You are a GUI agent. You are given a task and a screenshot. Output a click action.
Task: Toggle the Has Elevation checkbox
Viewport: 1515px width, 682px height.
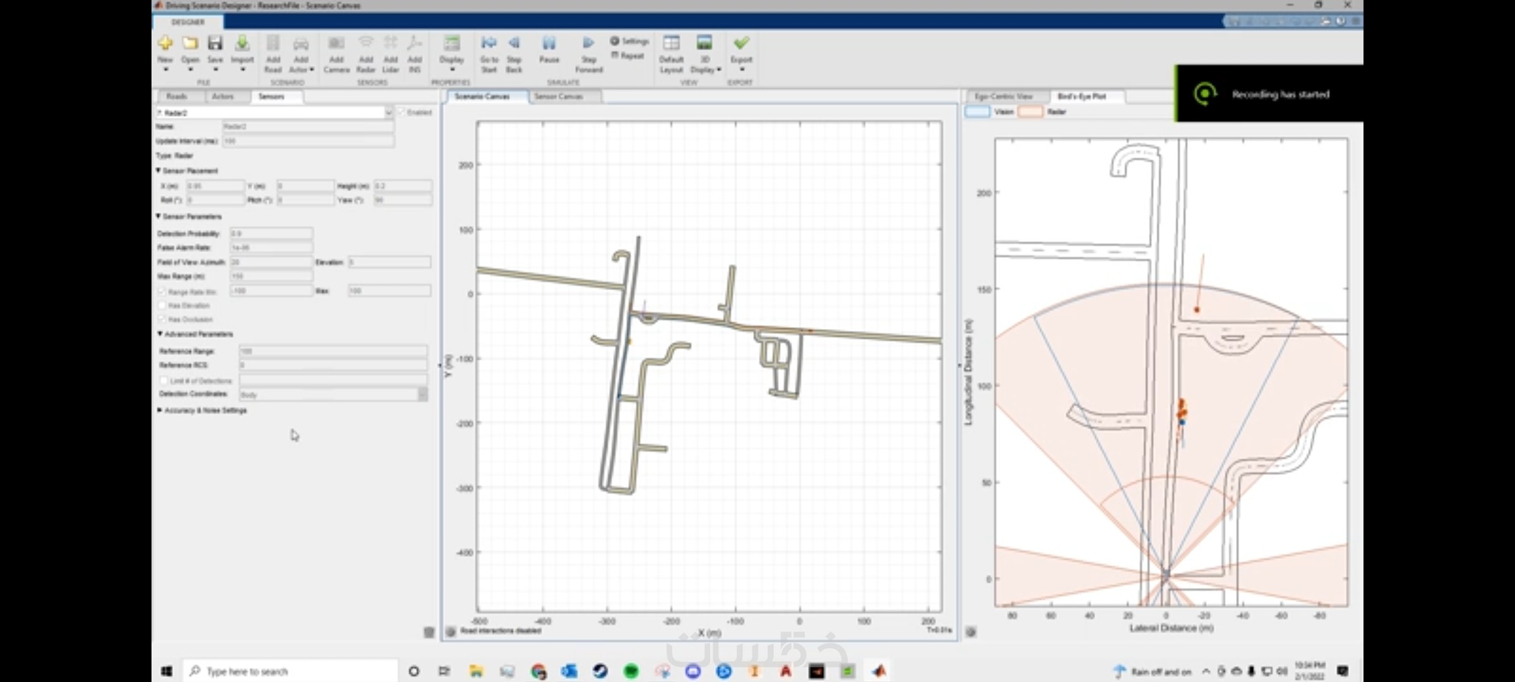pos(162,306)
